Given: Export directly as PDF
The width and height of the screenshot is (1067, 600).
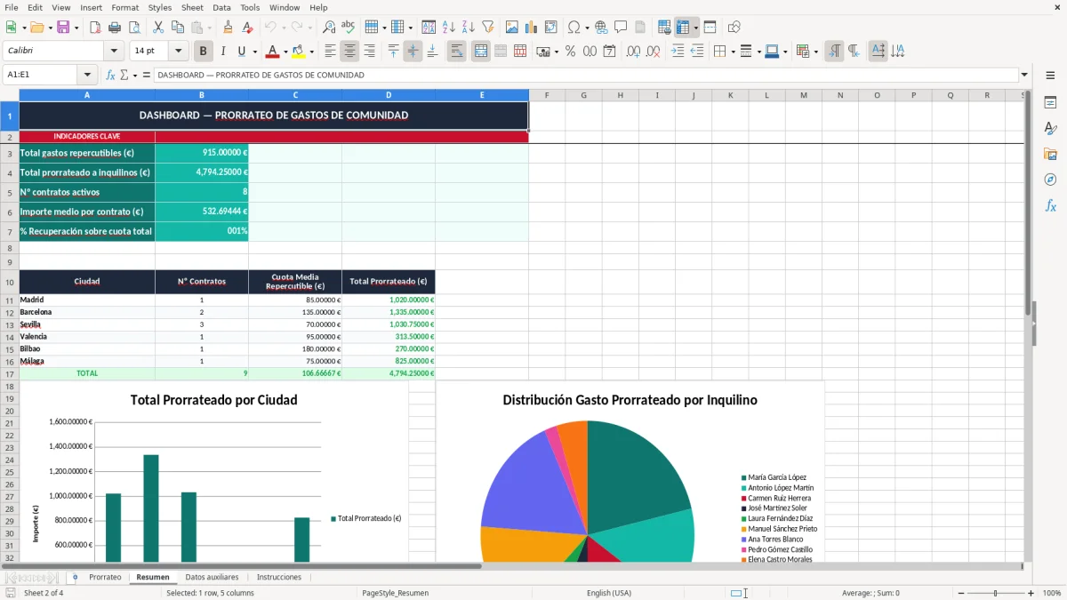Looking at the screenshot, I should click(95, 28).
